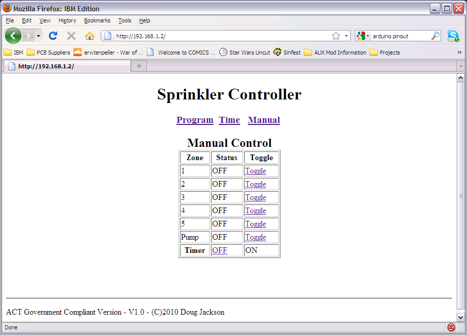Bookmark this page with the star icon
The height and width of the screenshot is (335, 467).
pos(336,36)
